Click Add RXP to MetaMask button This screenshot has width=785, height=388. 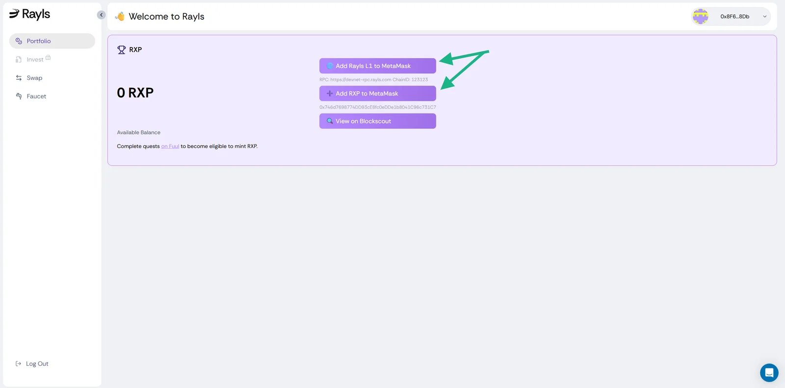tap(378, 94)
